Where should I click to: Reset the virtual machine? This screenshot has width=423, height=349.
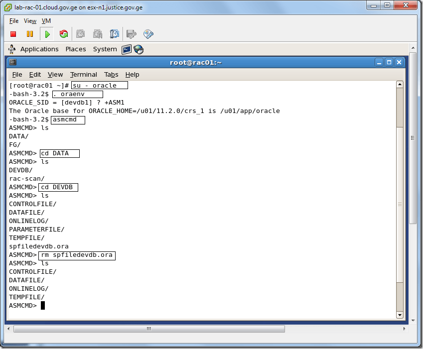[64, 34]
